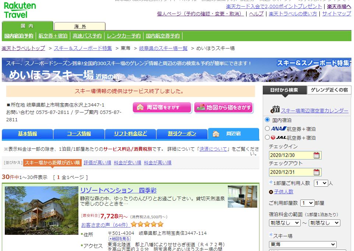Select the ゲレンデ近くの宿 tab
This screenshot has width=354, height=251.
(x=329, y=90)
